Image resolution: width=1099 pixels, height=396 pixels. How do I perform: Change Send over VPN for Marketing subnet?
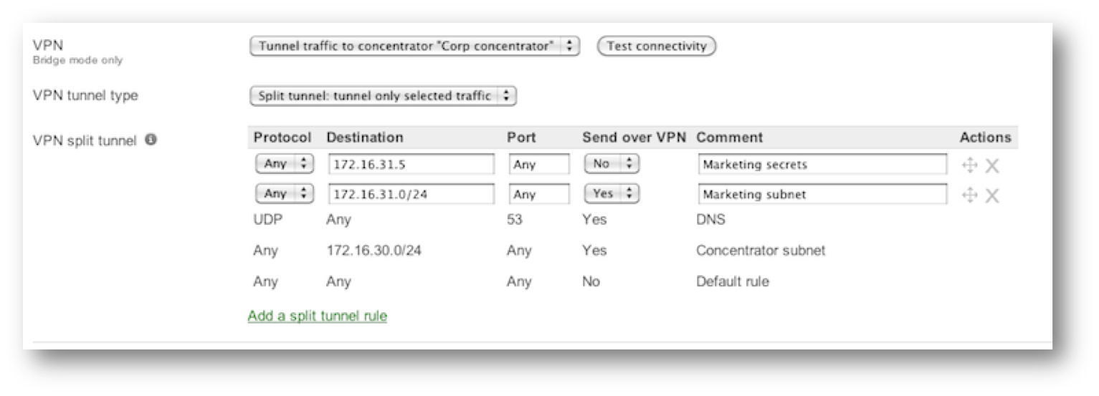[612, 193]
